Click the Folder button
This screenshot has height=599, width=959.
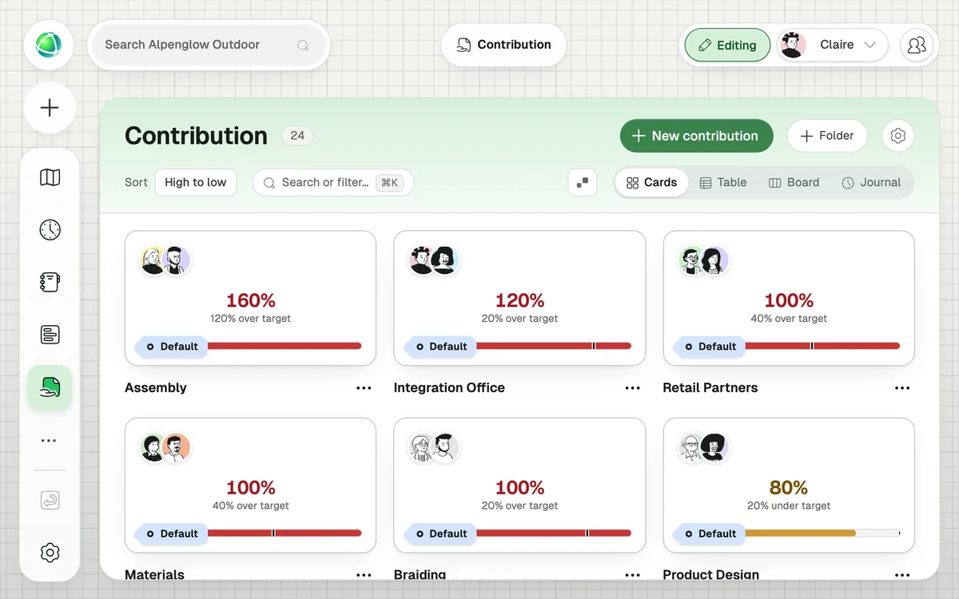coord(827,136)
